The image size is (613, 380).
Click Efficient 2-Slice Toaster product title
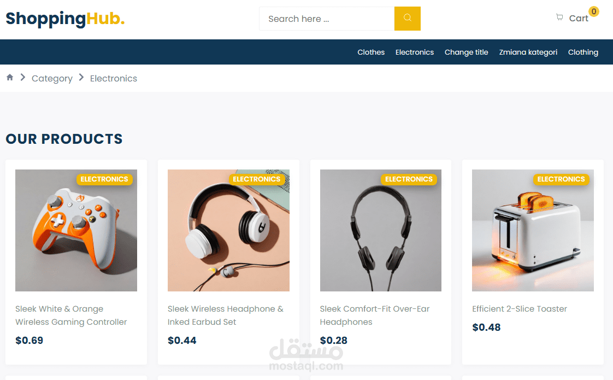(519, 309)
